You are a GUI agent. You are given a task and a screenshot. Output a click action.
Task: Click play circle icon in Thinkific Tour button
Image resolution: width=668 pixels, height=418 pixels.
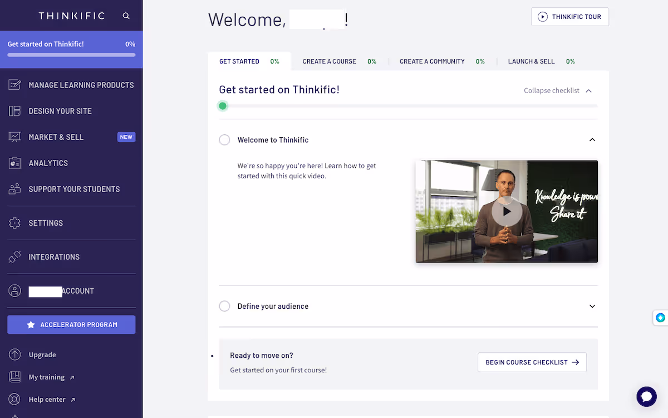[x=543, y=17]
